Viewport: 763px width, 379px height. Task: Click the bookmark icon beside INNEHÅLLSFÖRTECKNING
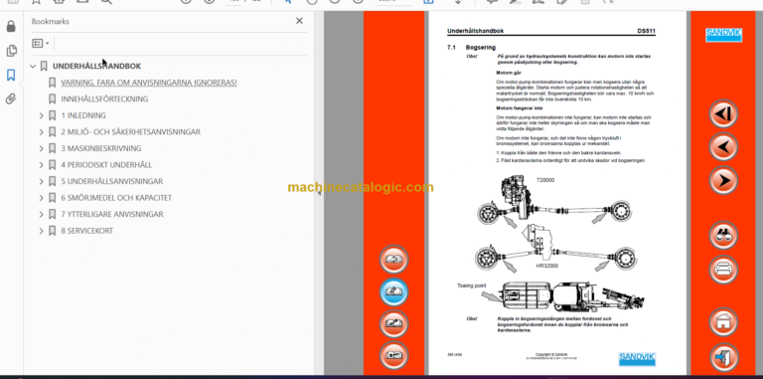coord(52,98)
